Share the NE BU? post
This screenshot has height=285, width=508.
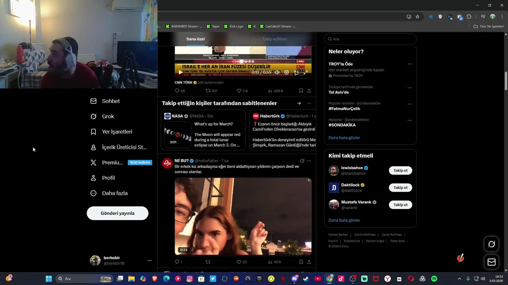[309, 262]
